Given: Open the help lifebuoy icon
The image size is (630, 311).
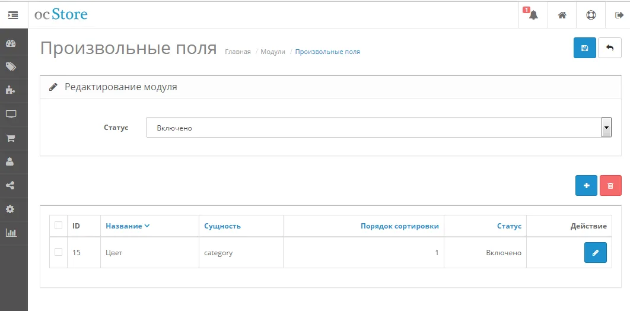Looking at the screenshot, I should (x=591, y=15).
